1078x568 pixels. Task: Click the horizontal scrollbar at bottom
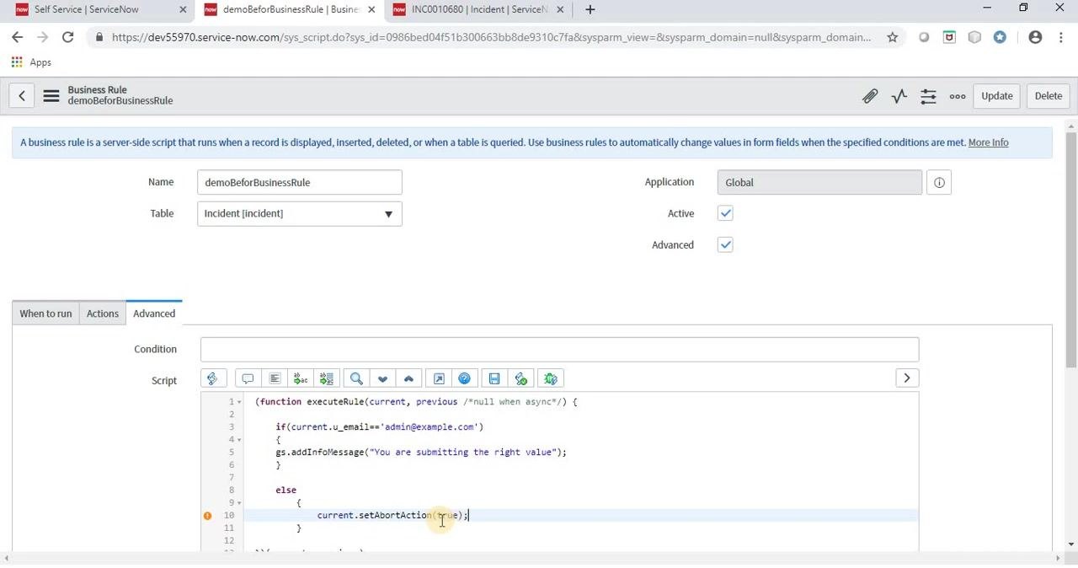(x=532, y=558)
